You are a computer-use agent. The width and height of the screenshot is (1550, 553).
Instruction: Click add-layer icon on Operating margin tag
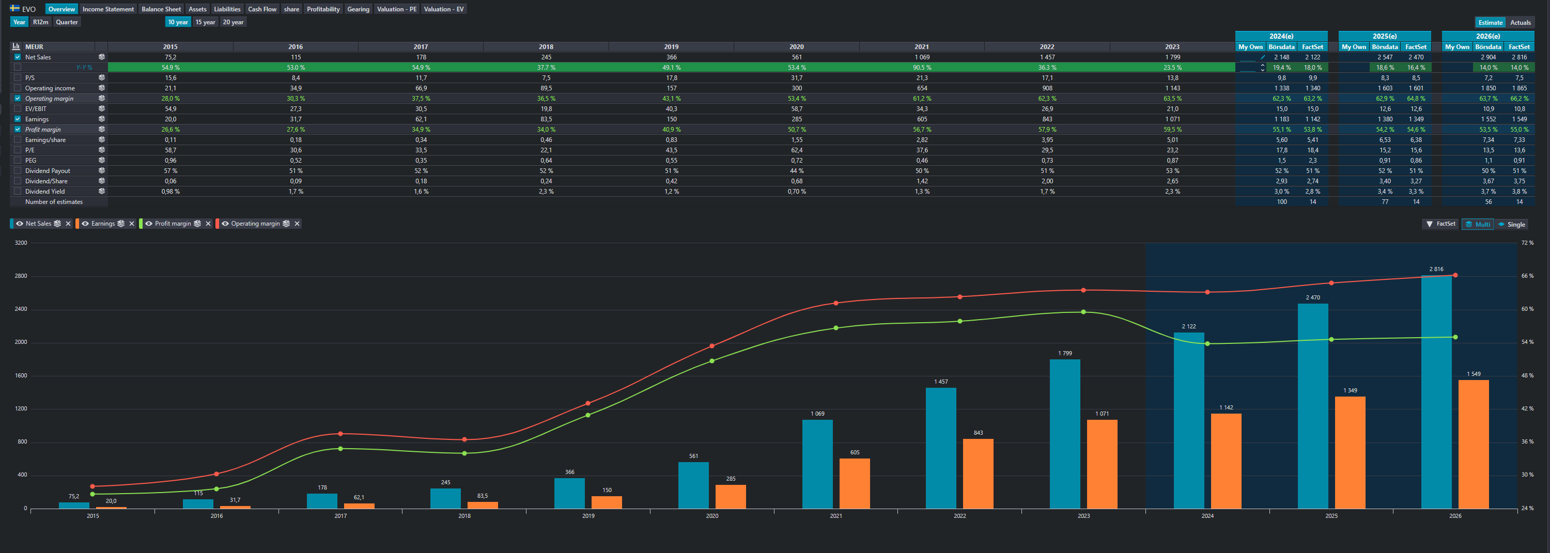click(x=286, y=224)
